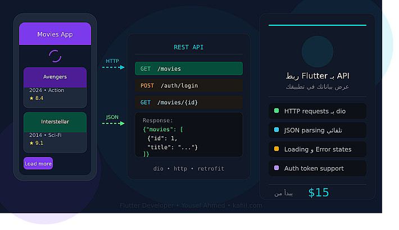Click the HTTP dashed arrow
This screenshot has height=230, width=399.
113,67
